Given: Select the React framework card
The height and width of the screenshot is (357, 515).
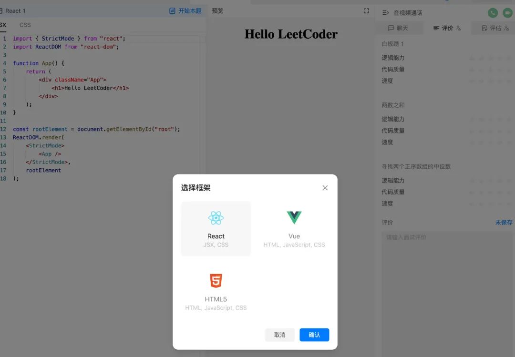Looking at the screenshot, I should click(x=216, y=229).
